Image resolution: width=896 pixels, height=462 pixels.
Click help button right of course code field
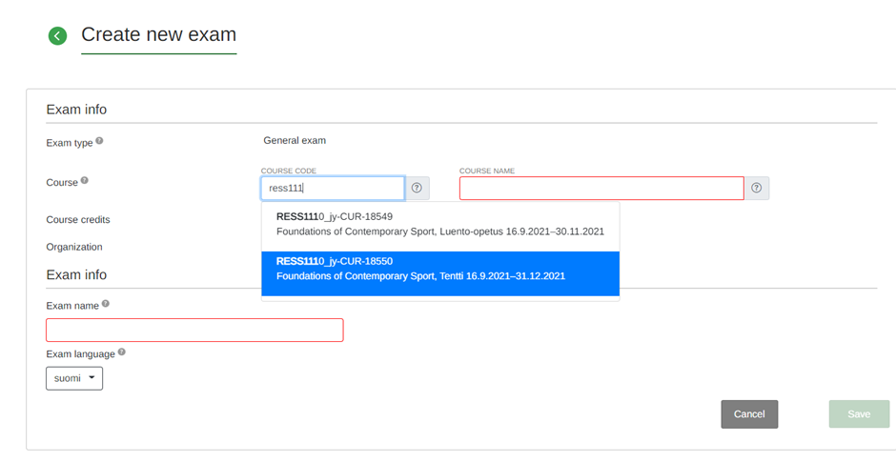(x=417, y=189)
